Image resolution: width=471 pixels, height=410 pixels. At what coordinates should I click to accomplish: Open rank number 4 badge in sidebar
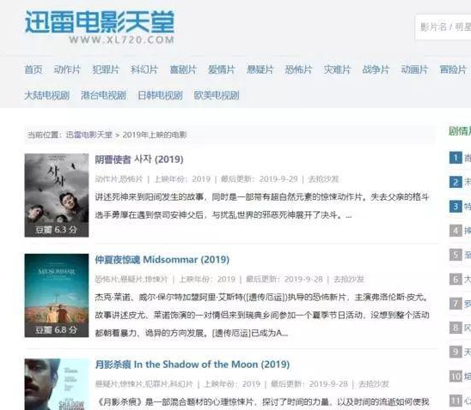pos(456,231)
